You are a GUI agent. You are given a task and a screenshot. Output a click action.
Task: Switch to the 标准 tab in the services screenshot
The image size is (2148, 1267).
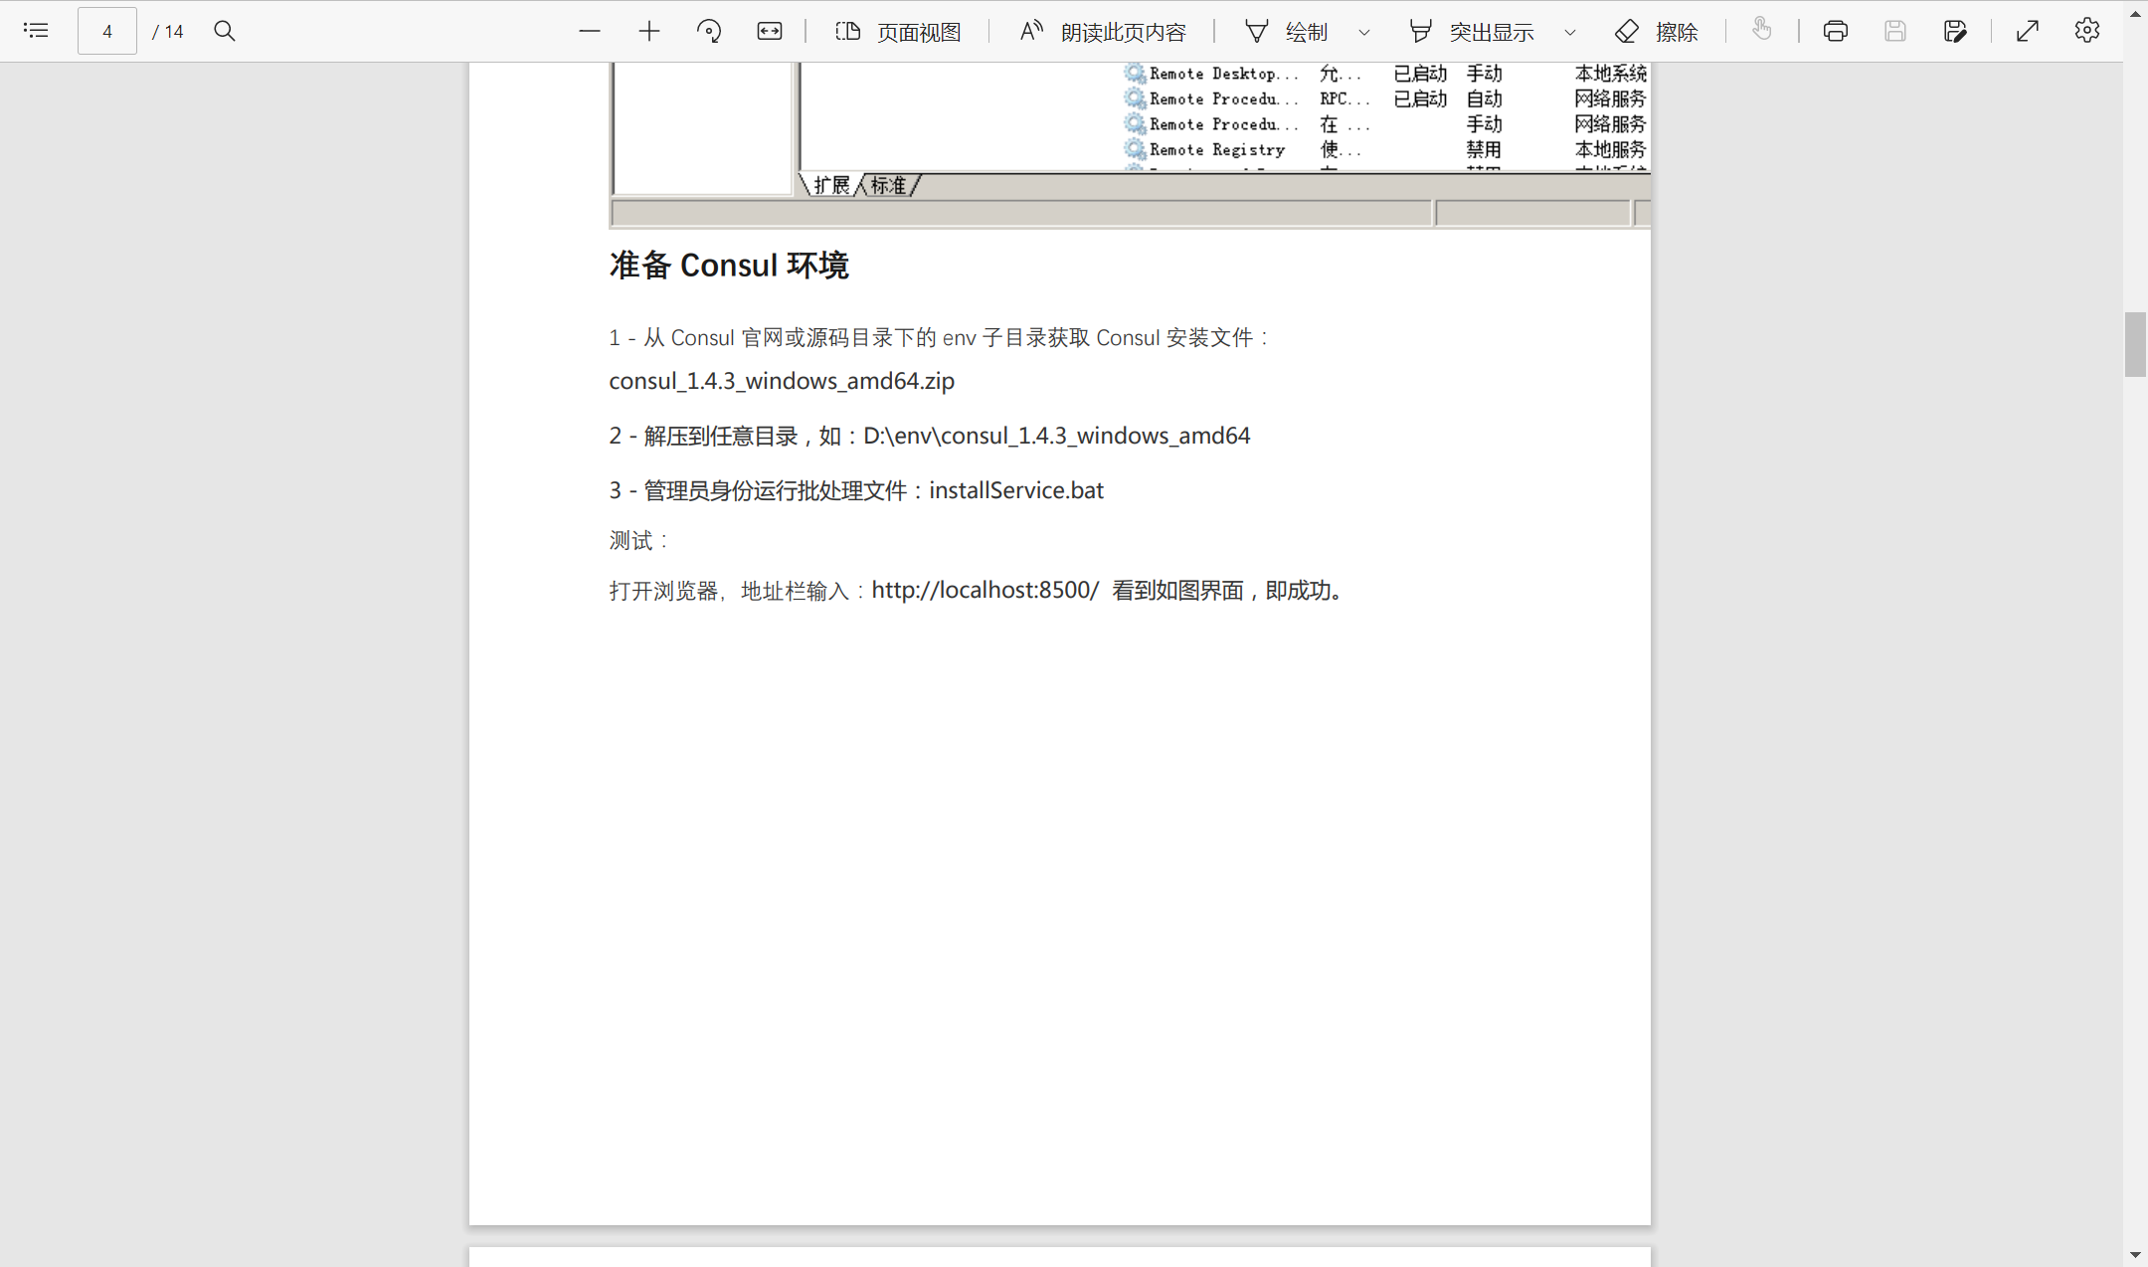[889, 185]
